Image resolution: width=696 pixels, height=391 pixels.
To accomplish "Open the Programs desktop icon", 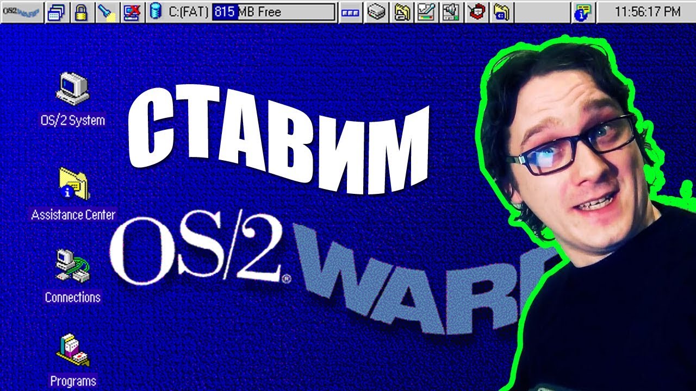I will (x=73, y=351).
